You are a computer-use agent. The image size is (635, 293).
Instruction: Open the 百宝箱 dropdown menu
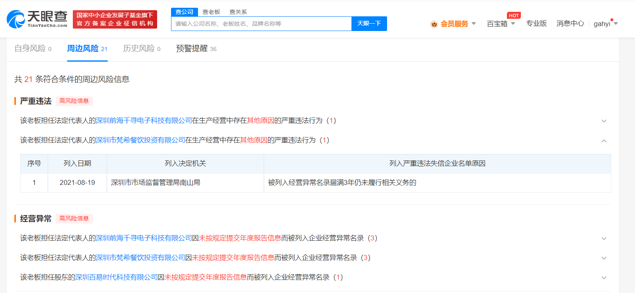tap(500, 24)
